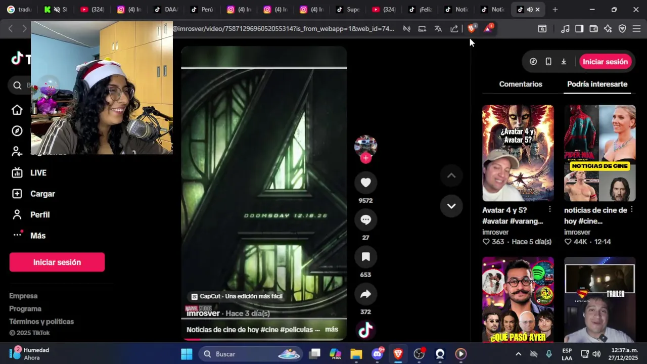Share the video using the arrow icon
The width and height of the screenshot is (647, 364).
point(365,294)
